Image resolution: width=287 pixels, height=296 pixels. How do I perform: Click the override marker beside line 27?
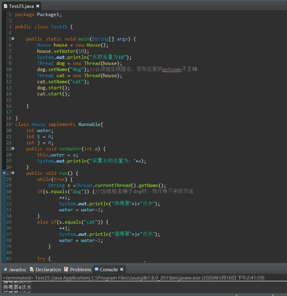click(x=4, y=173)
